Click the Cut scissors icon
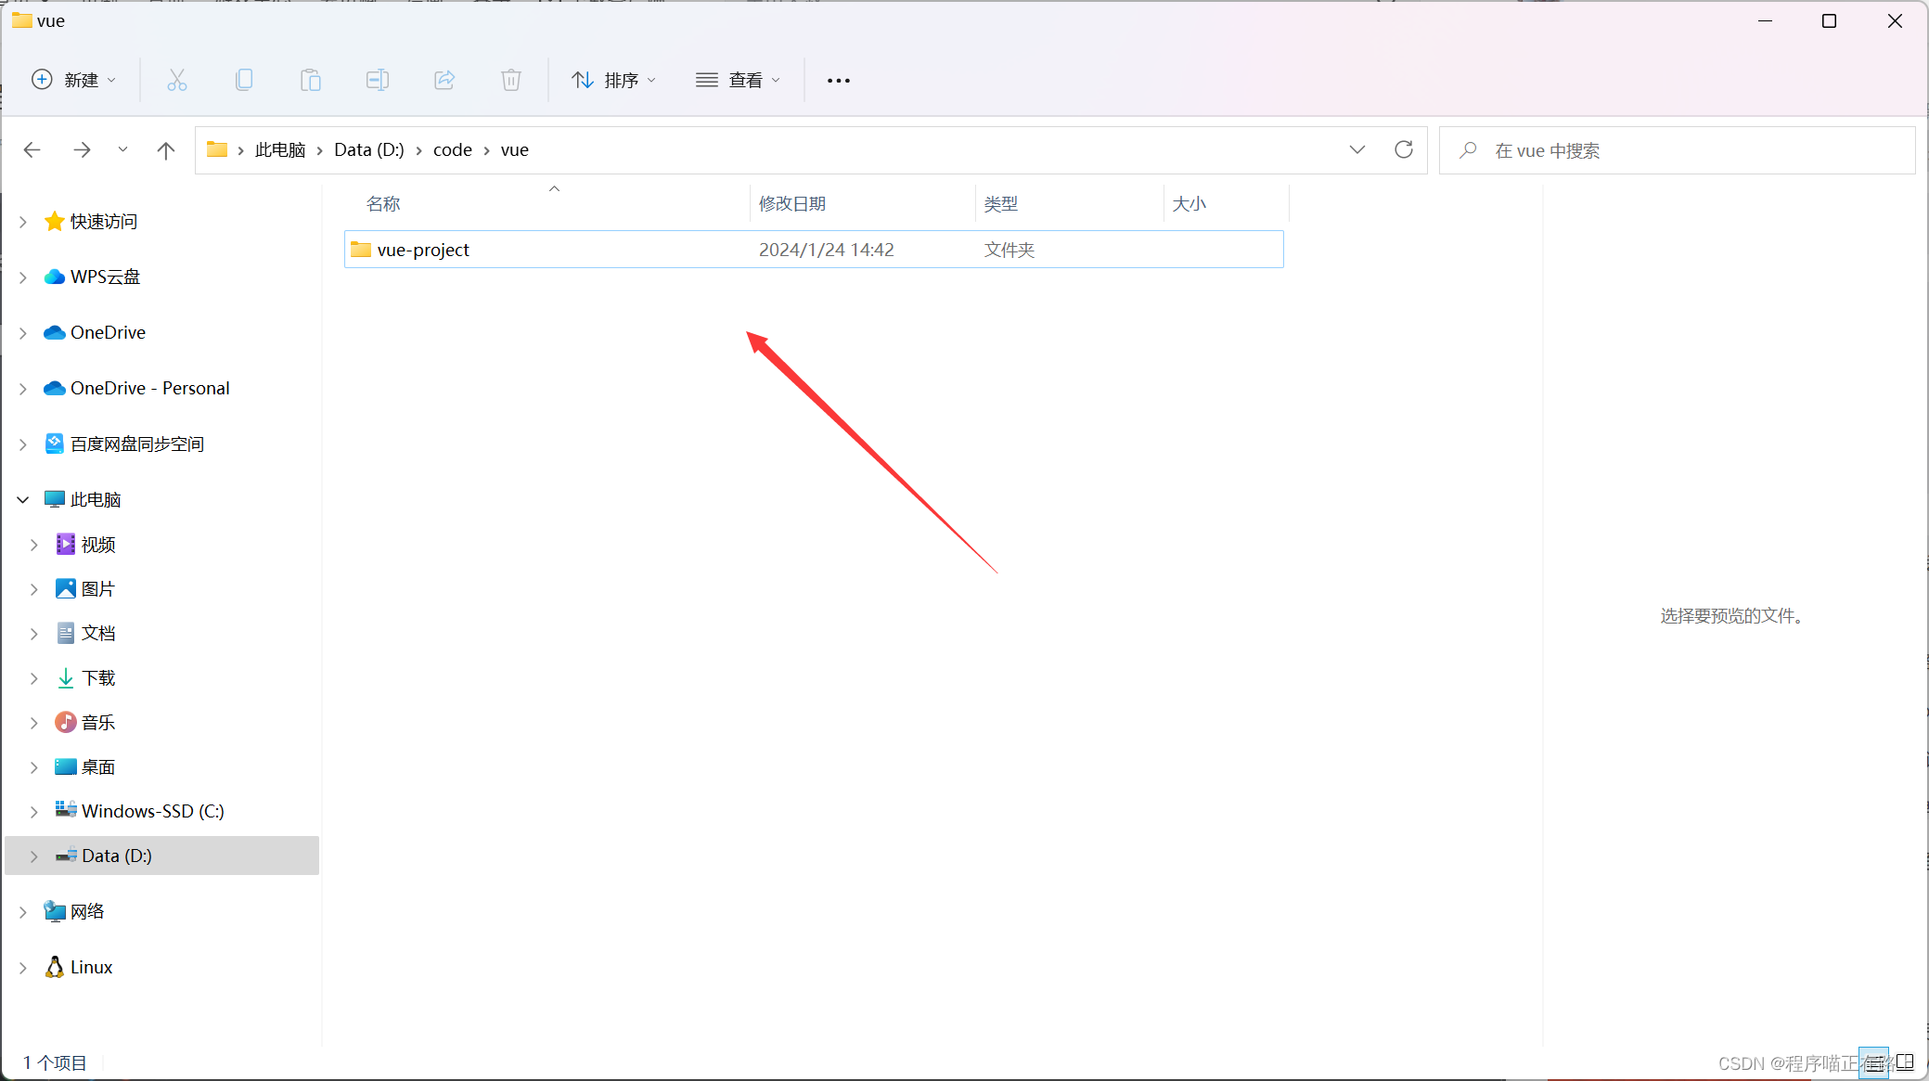This screenshot has height=1081, width=1929. tap(176, 80)
